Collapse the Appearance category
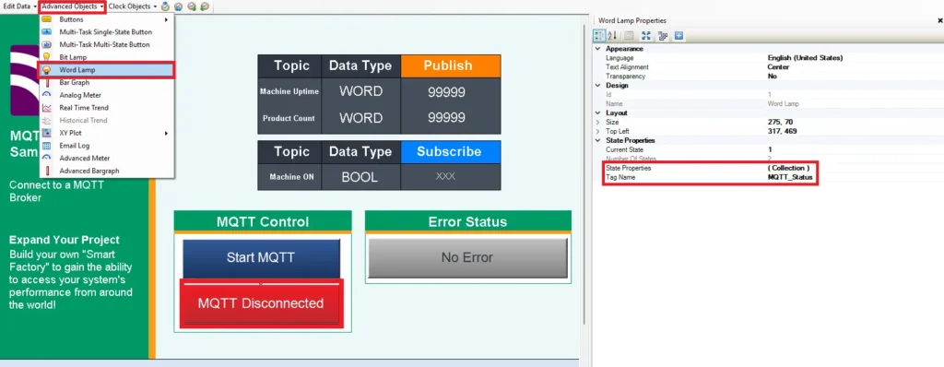This screenshot has width=944, height=367. [597, 49]
